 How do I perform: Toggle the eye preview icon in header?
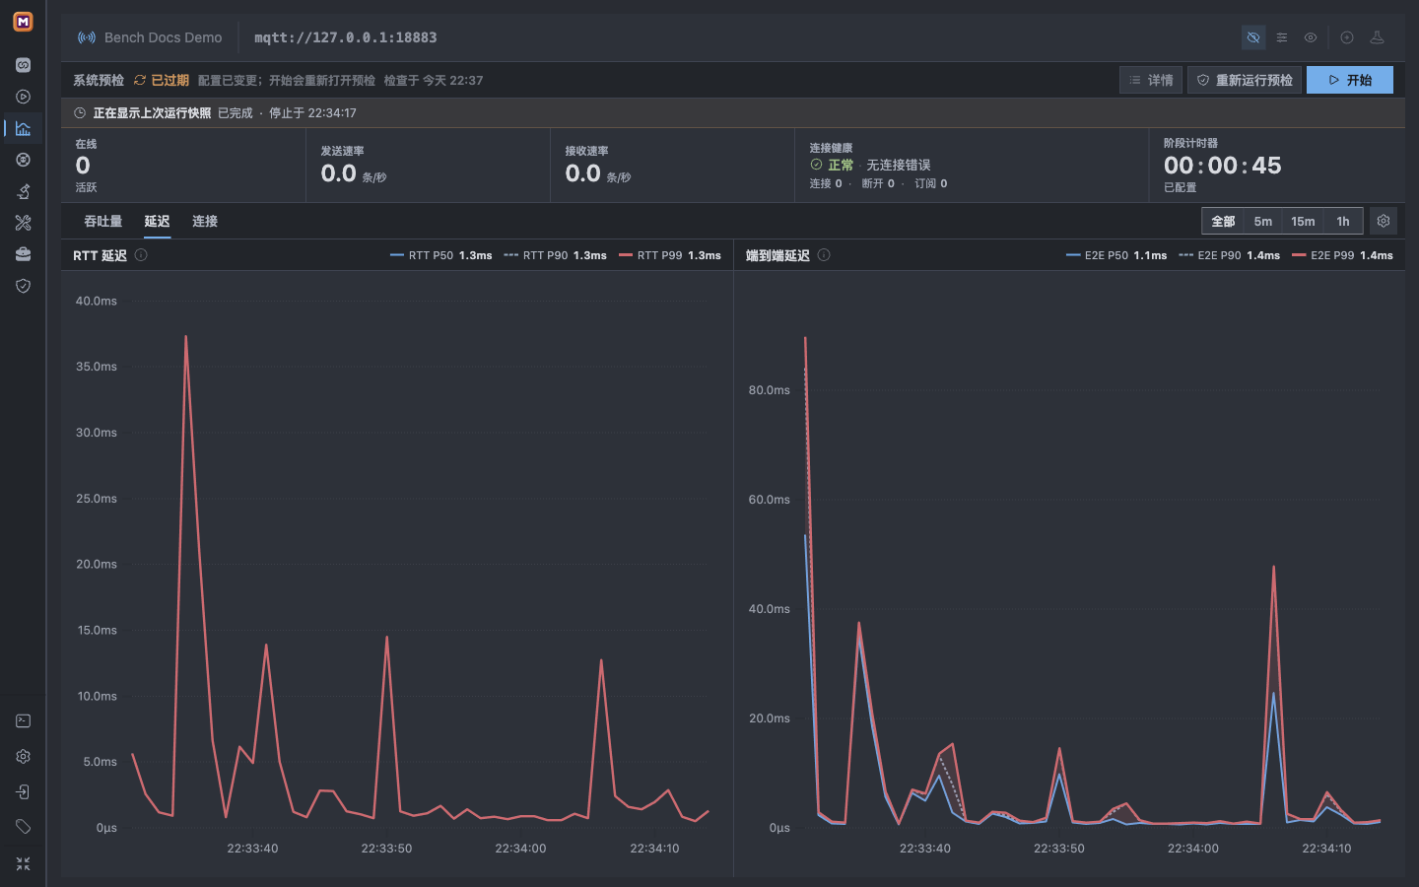coord(1311,37)
